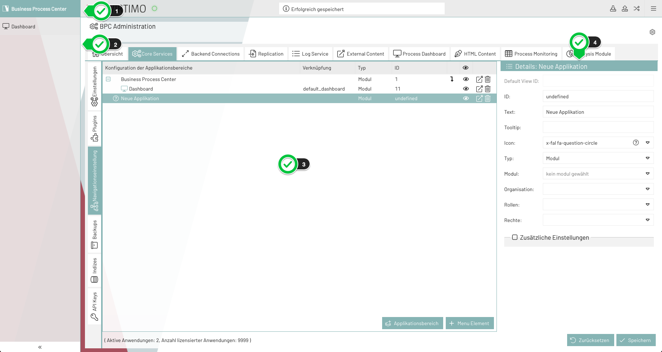Switch to the Backend Connections tab

point(211,54)
